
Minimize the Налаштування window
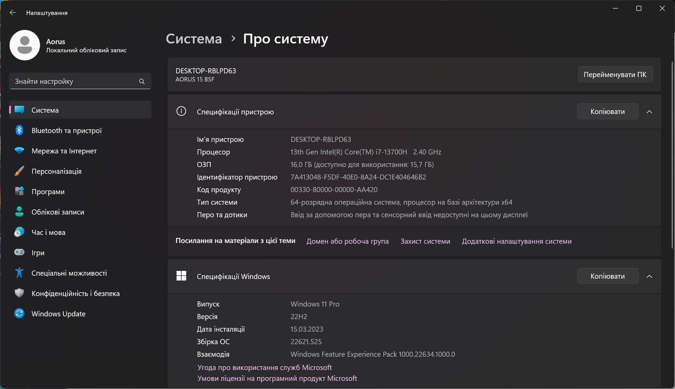click(615, 8)
